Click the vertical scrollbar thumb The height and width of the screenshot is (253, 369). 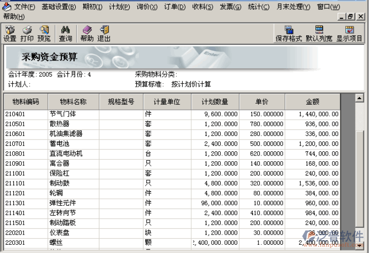359,179
